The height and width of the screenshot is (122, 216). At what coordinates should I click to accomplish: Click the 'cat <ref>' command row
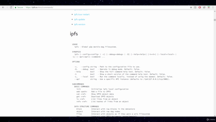(95, 94)
